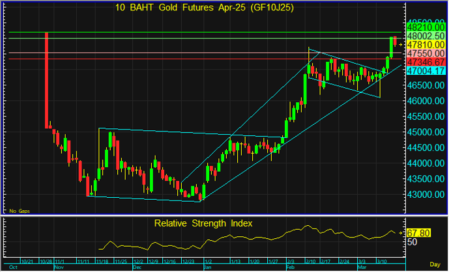Click the tall red candle in late October
The height and width of the screenshot is (272, 449).
click(x=46, y=78)
